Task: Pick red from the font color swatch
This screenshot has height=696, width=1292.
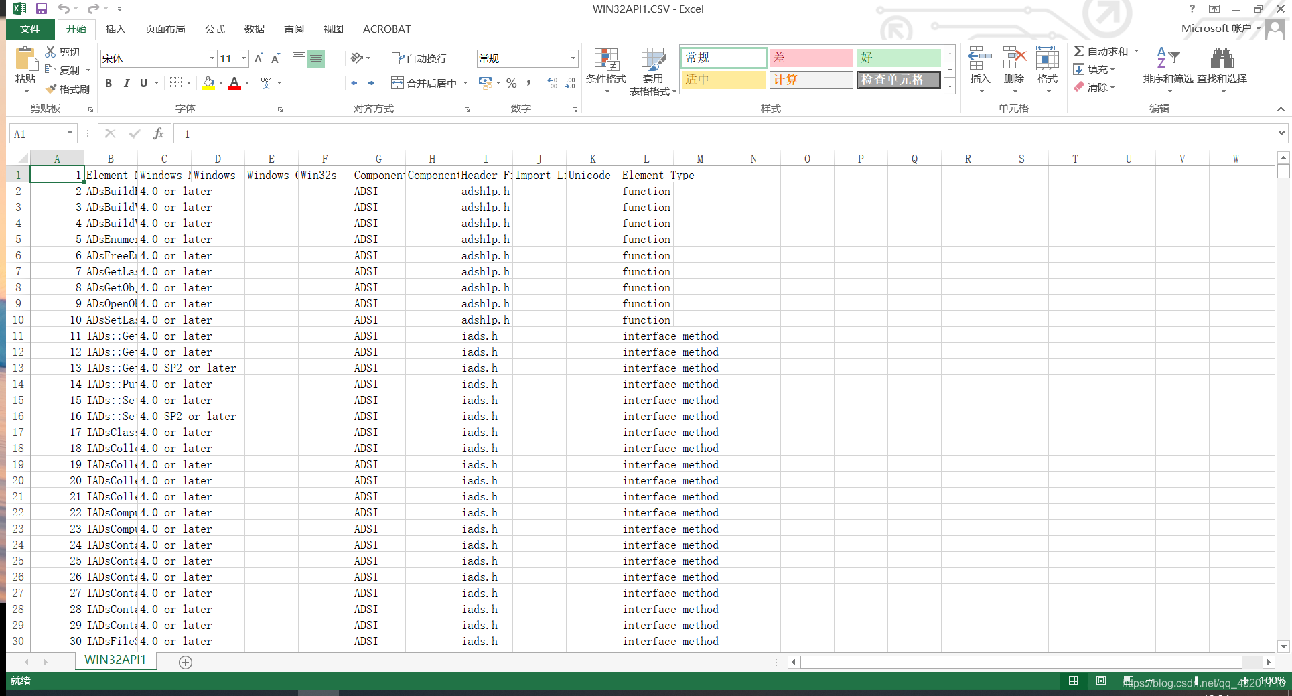Action: pos(234,87)
